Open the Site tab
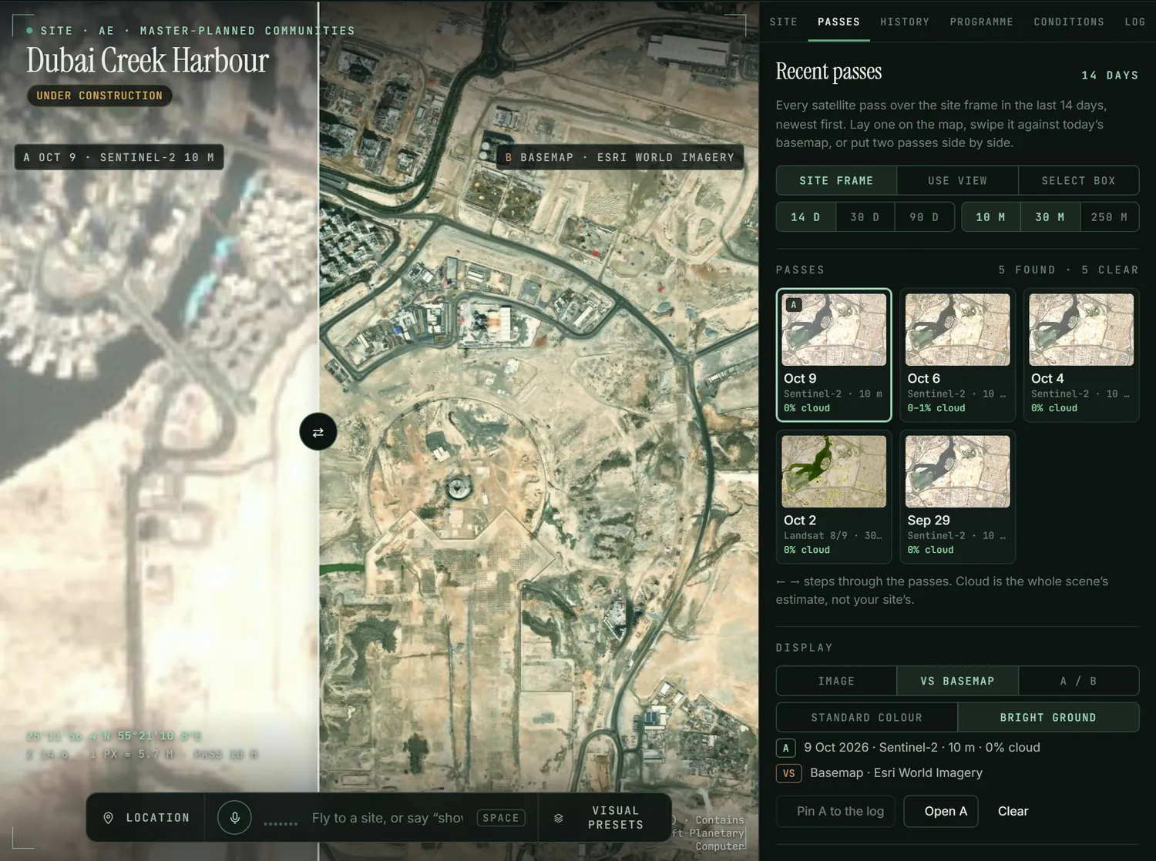1156x861 pixels. [784, 22]
